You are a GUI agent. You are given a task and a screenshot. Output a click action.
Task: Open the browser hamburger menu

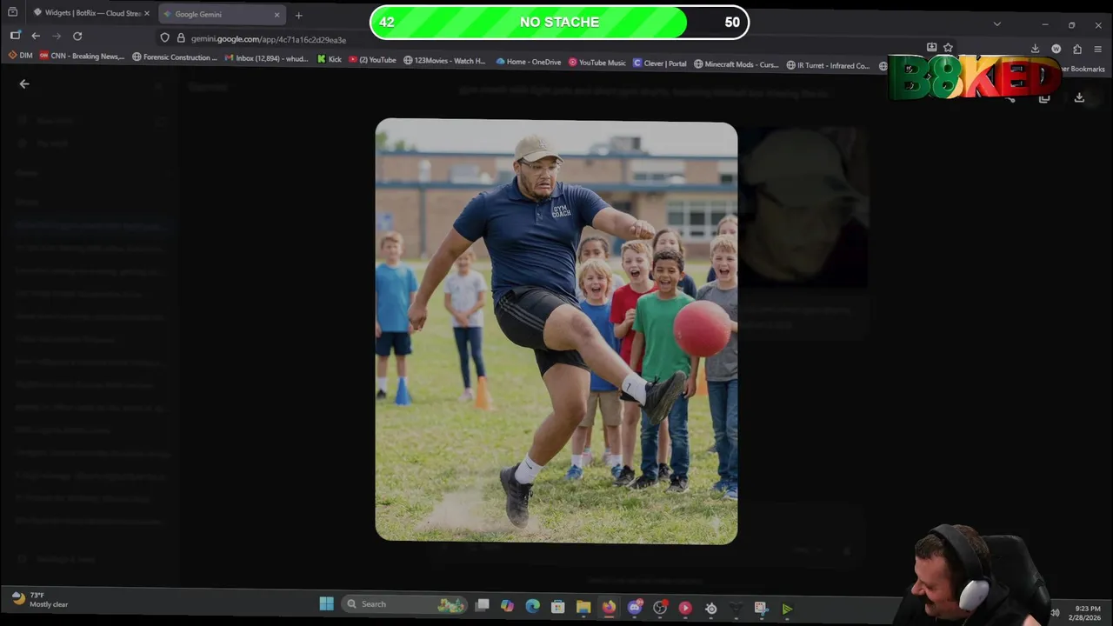[x=1098, y=50]
